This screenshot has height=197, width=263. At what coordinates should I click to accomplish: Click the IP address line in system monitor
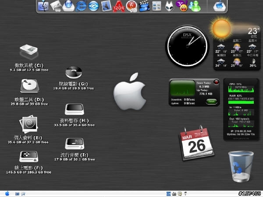click(241, 131)
